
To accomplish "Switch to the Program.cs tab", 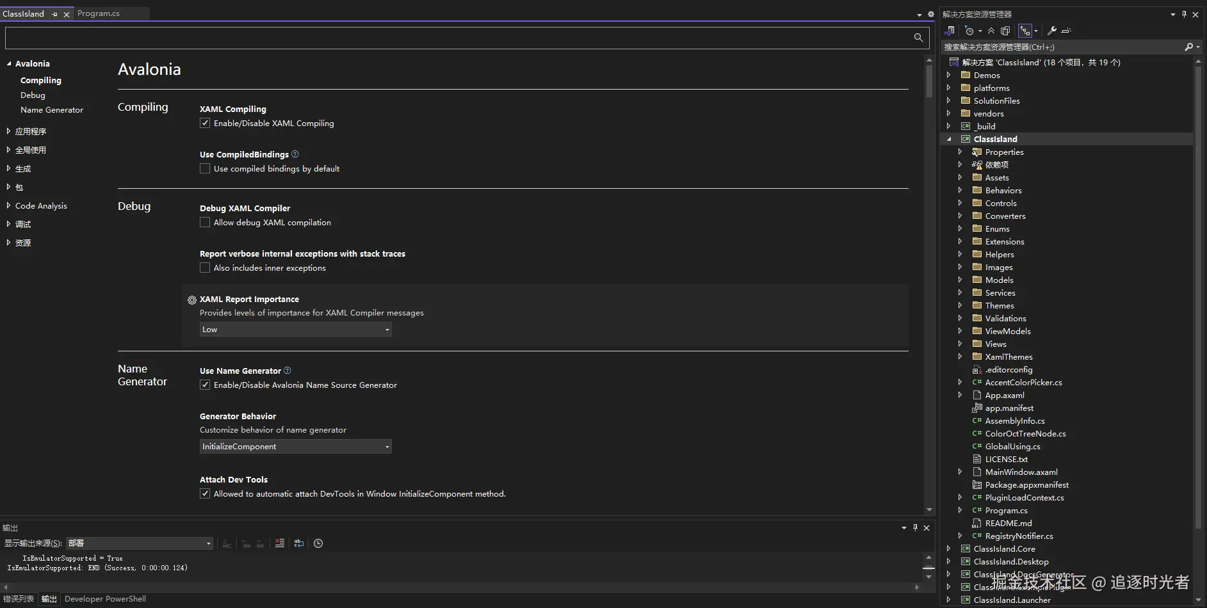I will click(x=99, y=13).
